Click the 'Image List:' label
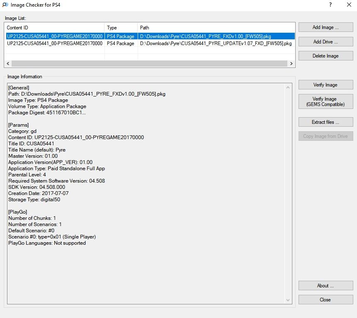Screen dimensions: 357x318 [x=15, y=18]
